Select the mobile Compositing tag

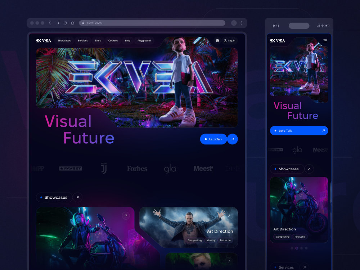point(283,237)
